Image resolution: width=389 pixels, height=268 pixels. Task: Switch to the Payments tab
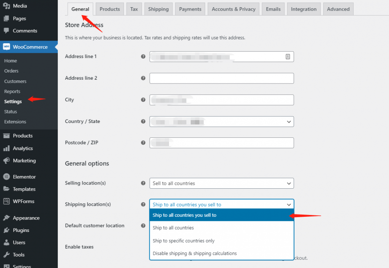click(x=190, y=9)
